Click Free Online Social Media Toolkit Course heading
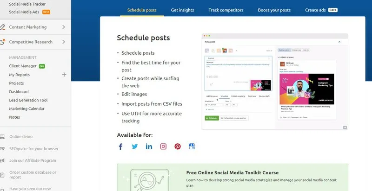 point(232,172)
